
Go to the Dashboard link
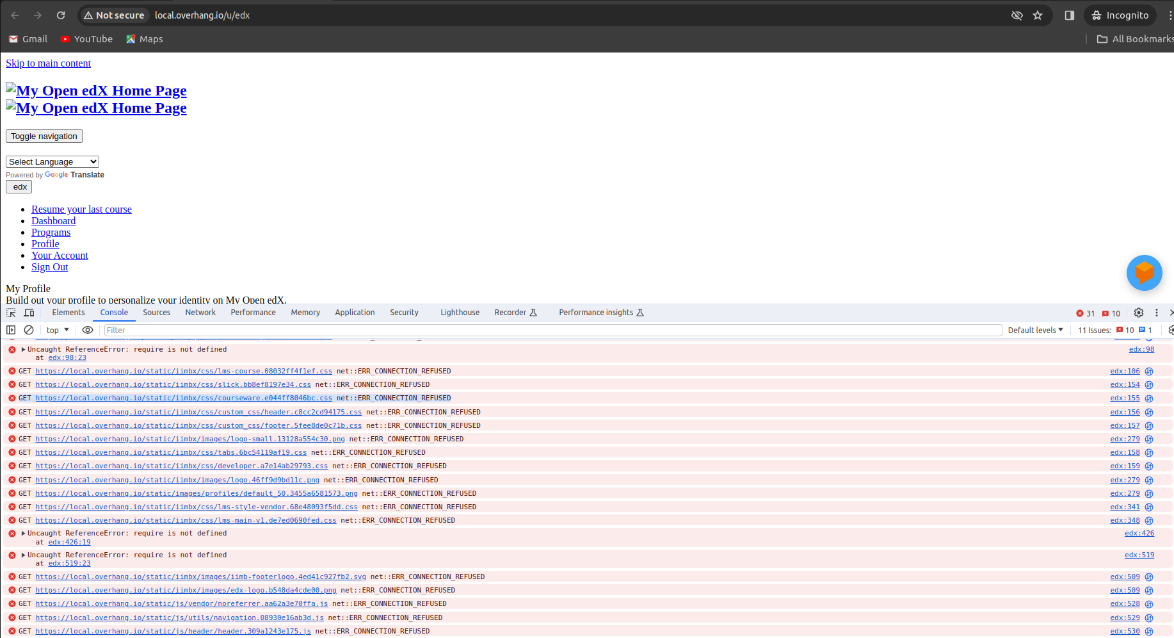coord(53,221)
